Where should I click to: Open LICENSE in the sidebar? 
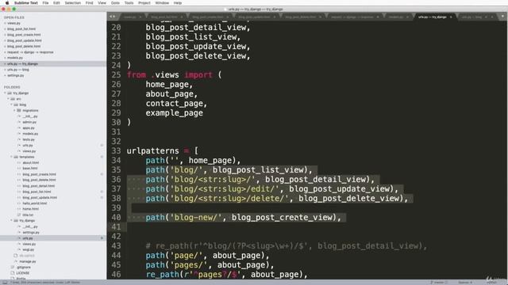pyautogui.click(x=23, y=273)
